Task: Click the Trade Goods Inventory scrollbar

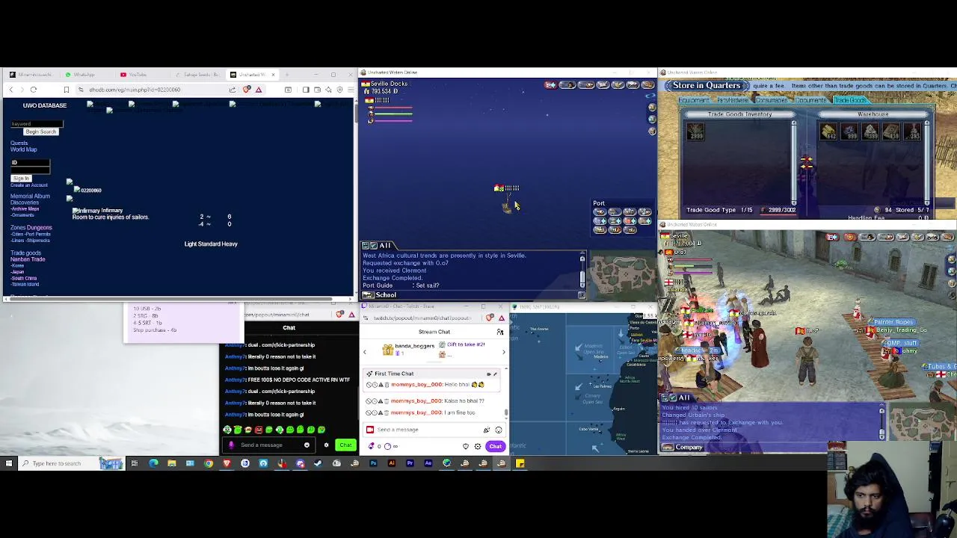Action: [x=794, y=162]
